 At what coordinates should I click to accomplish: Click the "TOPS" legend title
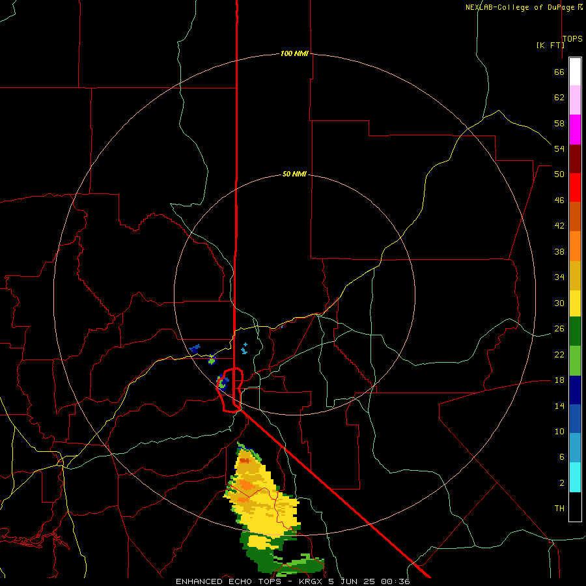572,39
